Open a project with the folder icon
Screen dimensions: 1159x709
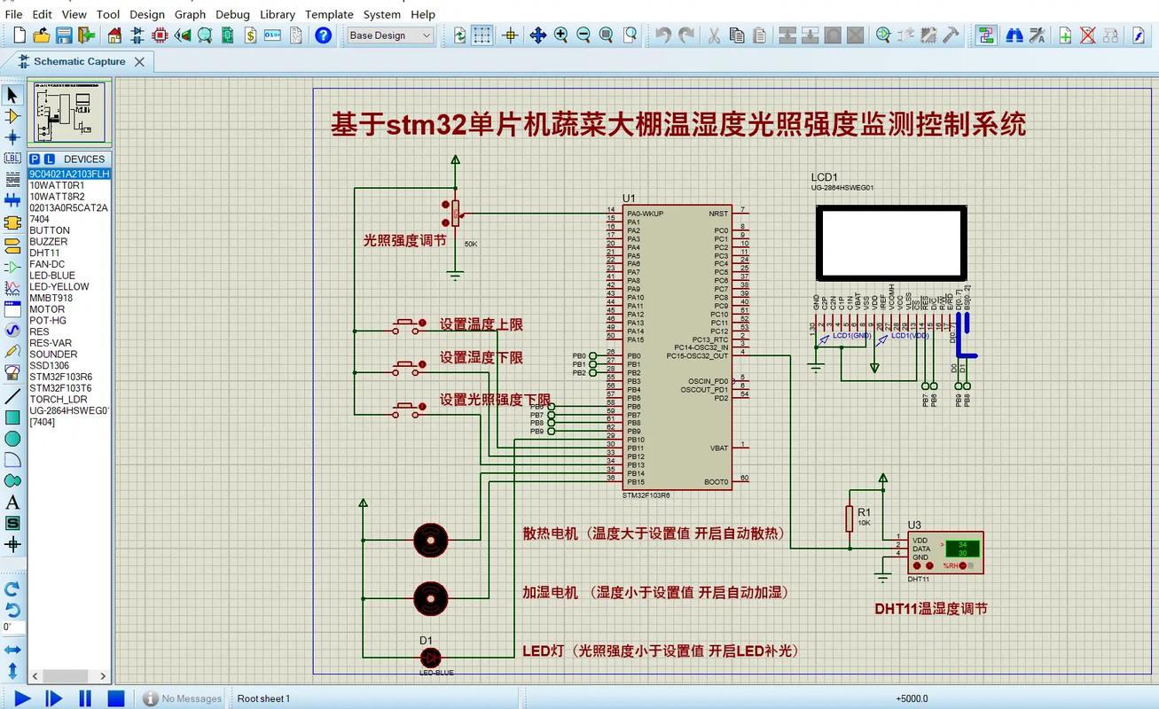[x=41, y=35]
